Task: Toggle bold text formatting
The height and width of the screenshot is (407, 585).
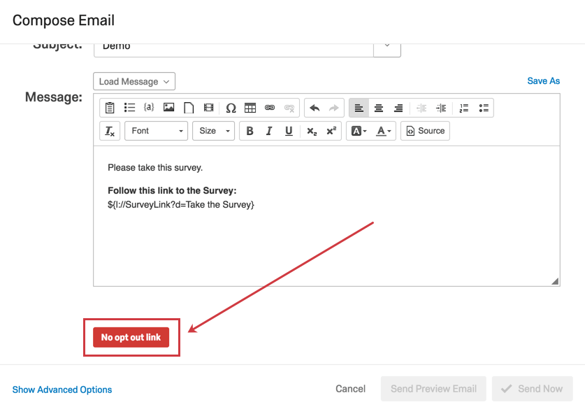Action: click(250, 131)
